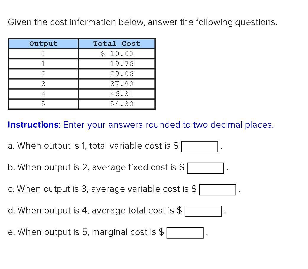Click the cell showing 19.76
Viewport: 308px width, 269px height.
pyautogui.click(x=117, y=64)
